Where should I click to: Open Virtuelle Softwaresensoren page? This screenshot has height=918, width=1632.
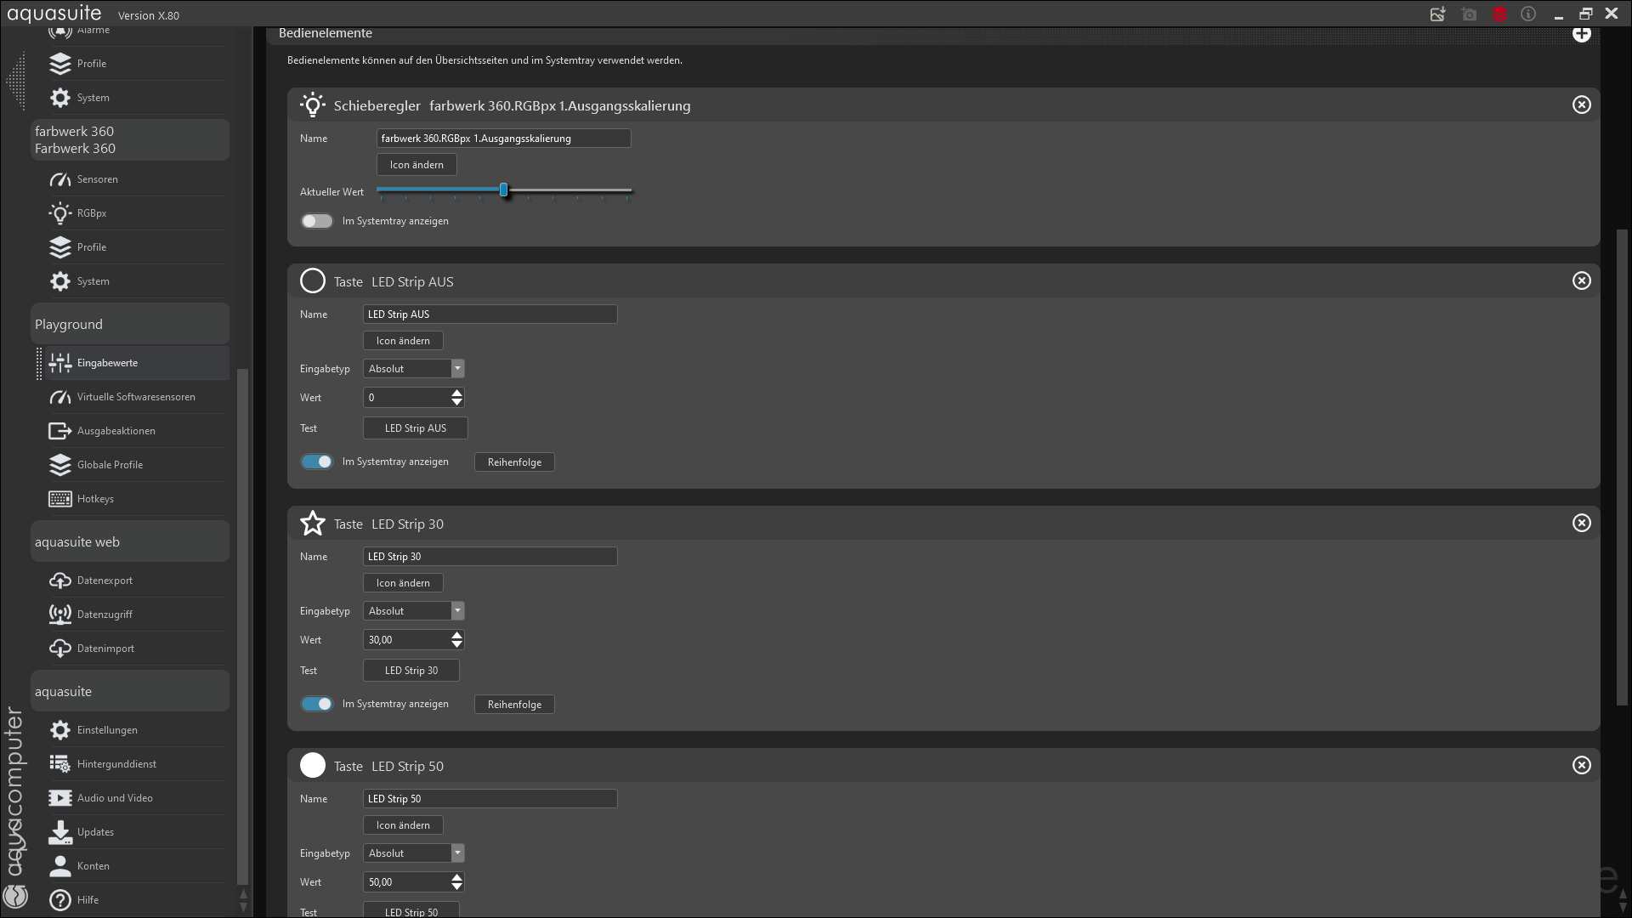point(135,397)
